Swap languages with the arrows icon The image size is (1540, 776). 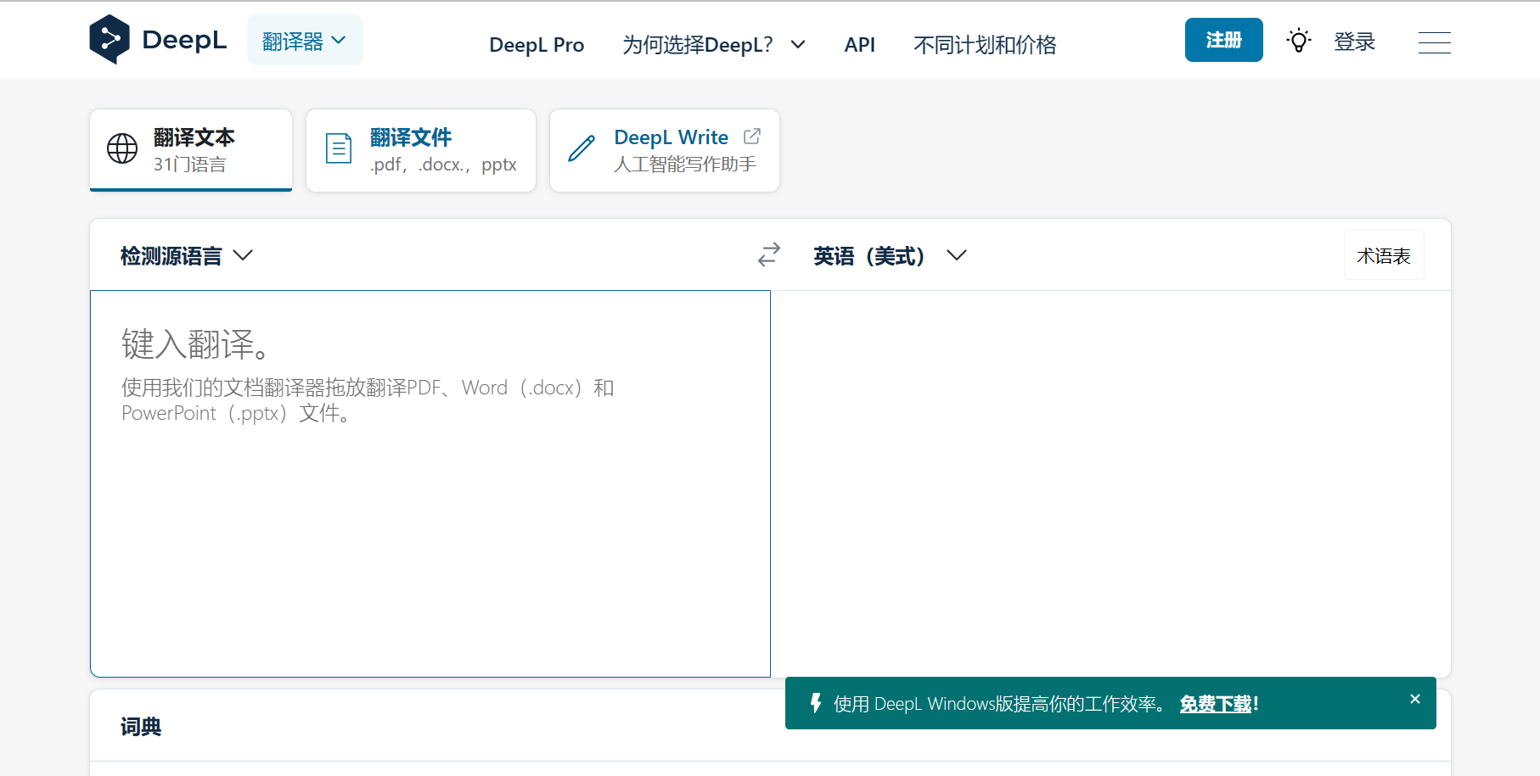[769, 255]
